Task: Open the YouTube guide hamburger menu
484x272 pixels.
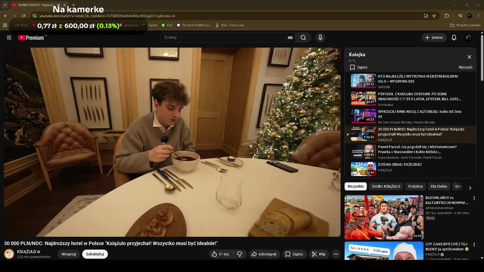Action: [x=9, y=37]
